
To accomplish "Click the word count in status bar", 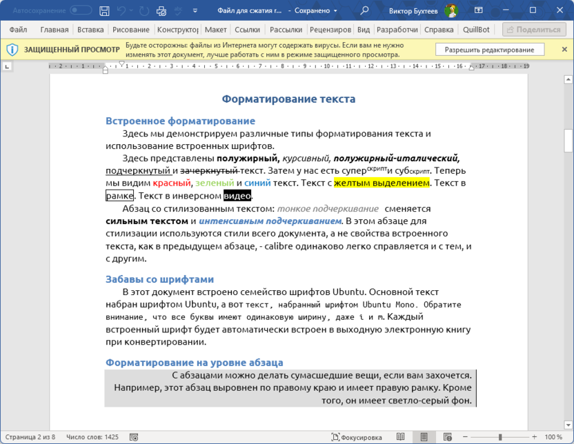I will (92, 437).
